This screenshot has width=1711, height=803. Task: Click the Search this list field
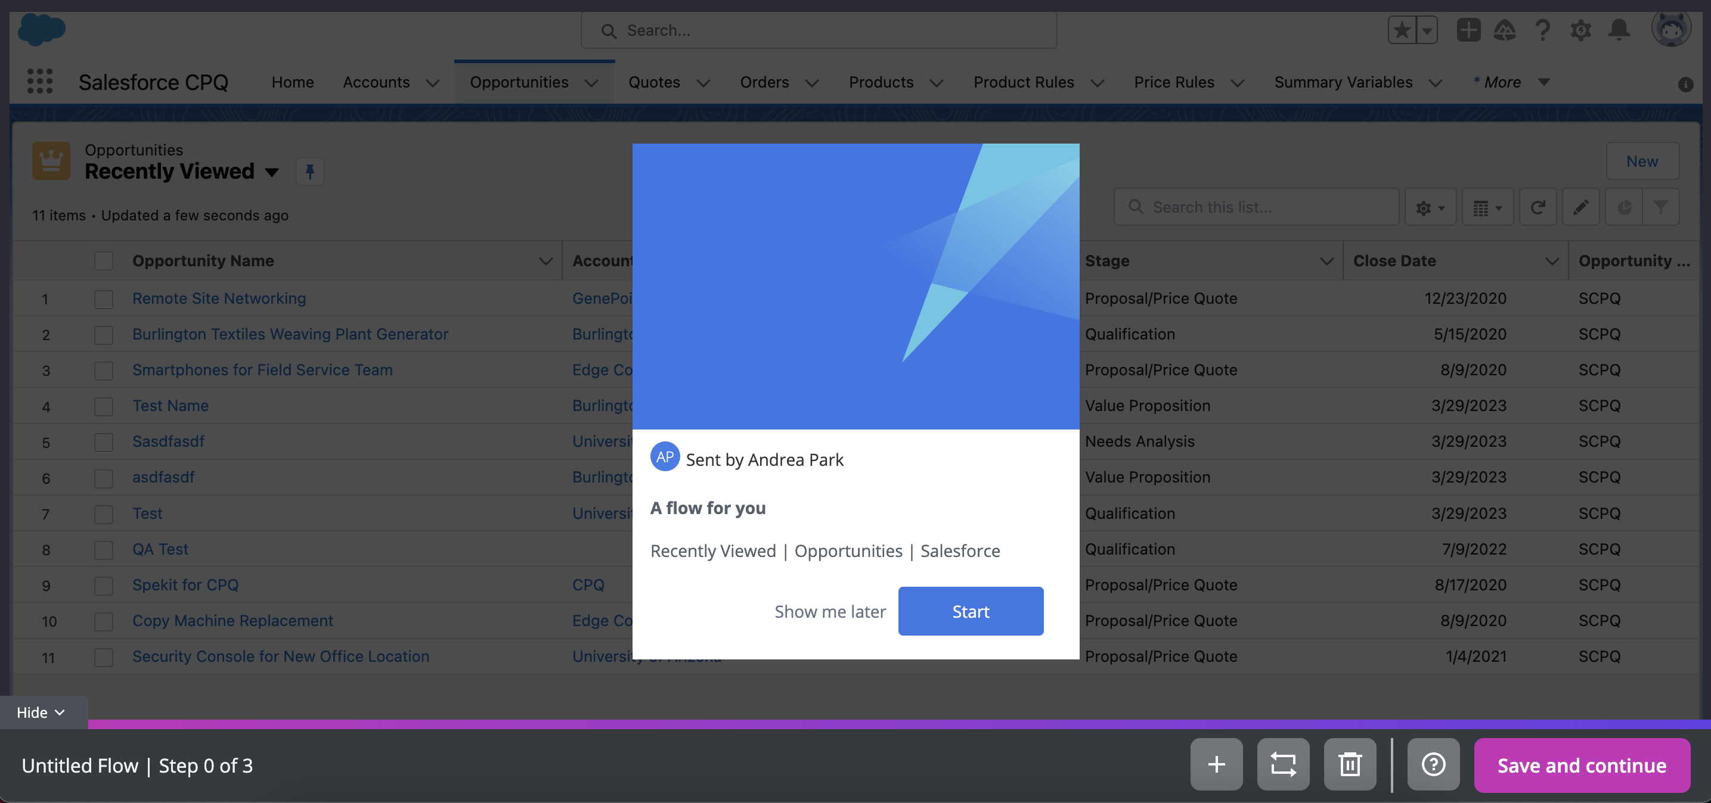coord(1257,208)
